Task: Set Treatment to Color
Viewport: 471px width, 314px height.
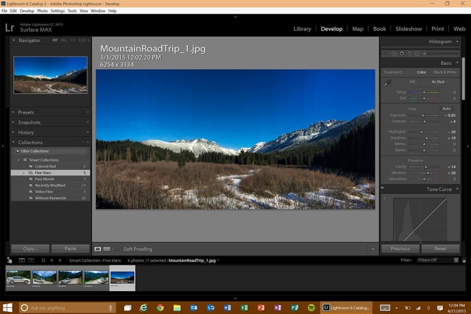Action: pyautogui.click(x=421, y=72)
